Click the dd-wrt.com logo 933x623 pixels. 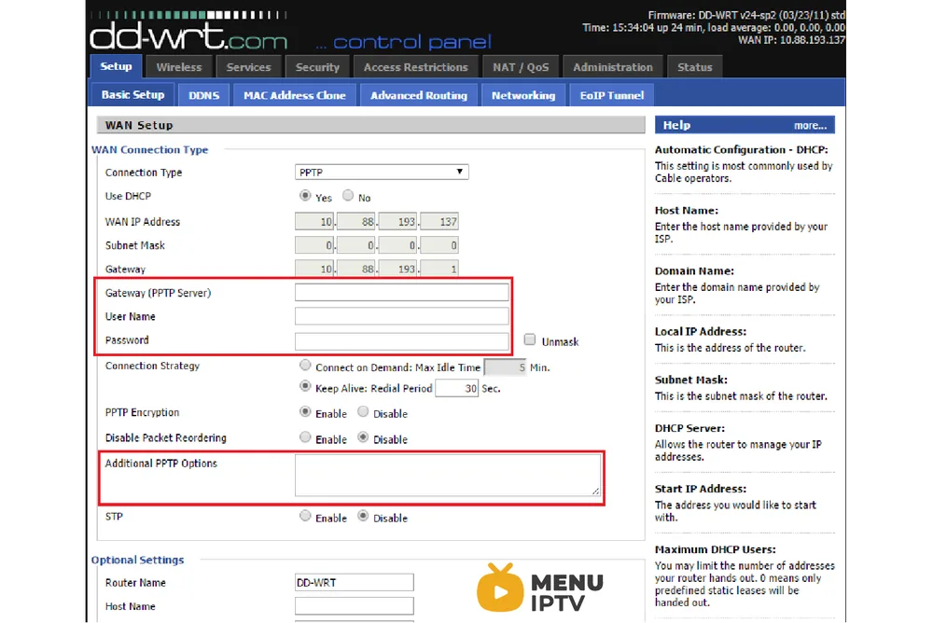(188, 37)
